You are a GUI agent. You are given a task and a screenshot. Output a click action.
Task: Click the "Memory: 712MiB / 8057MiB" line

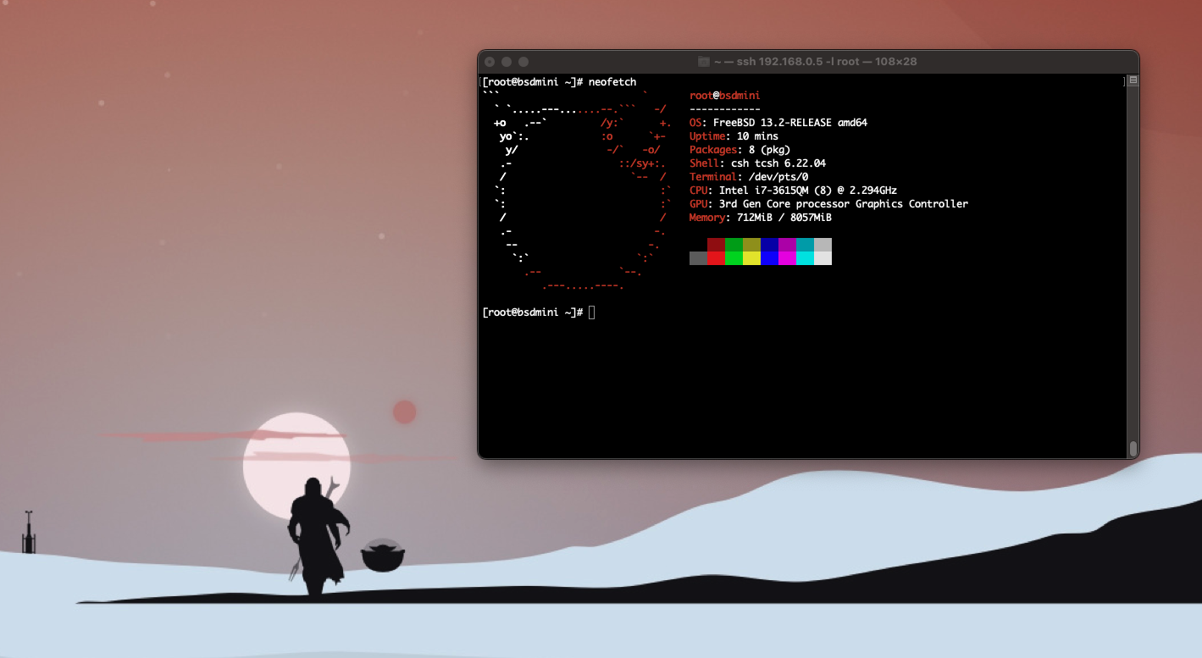pos(761,218)
